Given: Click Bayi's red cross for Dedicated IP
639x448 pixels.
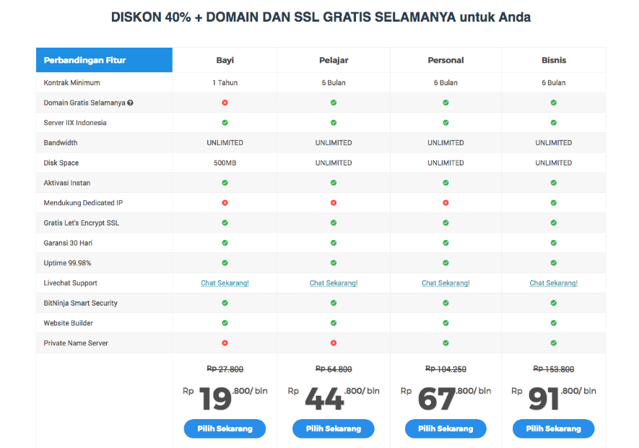Looking at the screenshot, I should coord(225,203).
